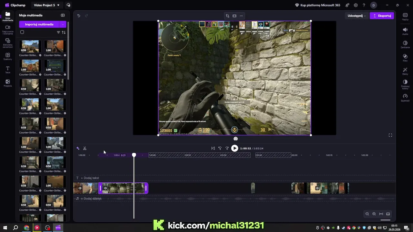Tick the select-all media checkbox
This screenshot has height=232, width=413.
pos(22,32)
